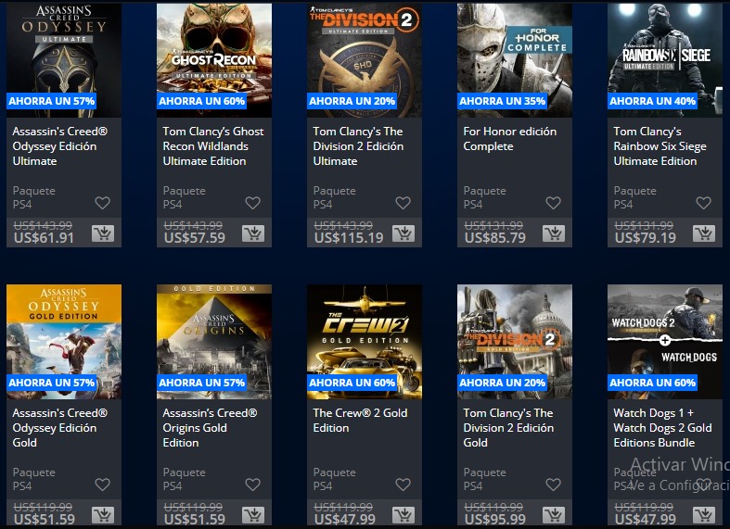Viewport: 730px width, 529px height.
Task: View The Division 2 Ultimate cover thumbnail
Action: pyautogui.click(x=365, y=60)
